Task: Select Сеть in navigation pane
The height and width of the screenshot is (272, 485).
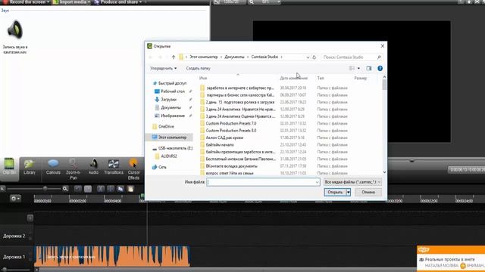Action: click(x=159, y=167)
